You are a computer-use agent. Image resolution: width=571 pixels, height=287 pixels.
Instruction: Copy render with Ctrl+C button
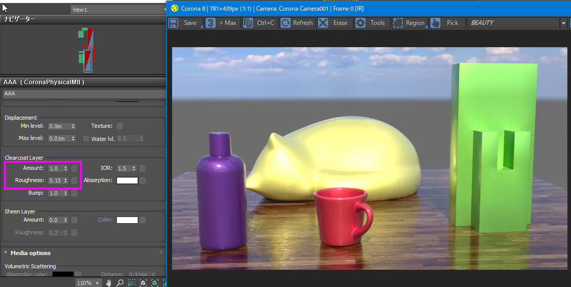(260, 23)
